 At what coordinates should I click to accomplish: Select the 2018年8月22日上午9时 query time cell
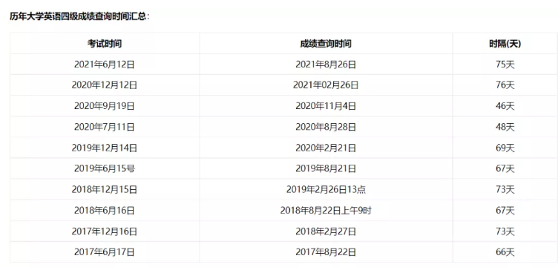point(326,211)
